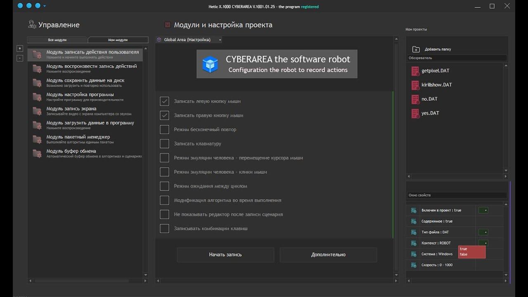Click the minus button beside module list

coord(20,58)
